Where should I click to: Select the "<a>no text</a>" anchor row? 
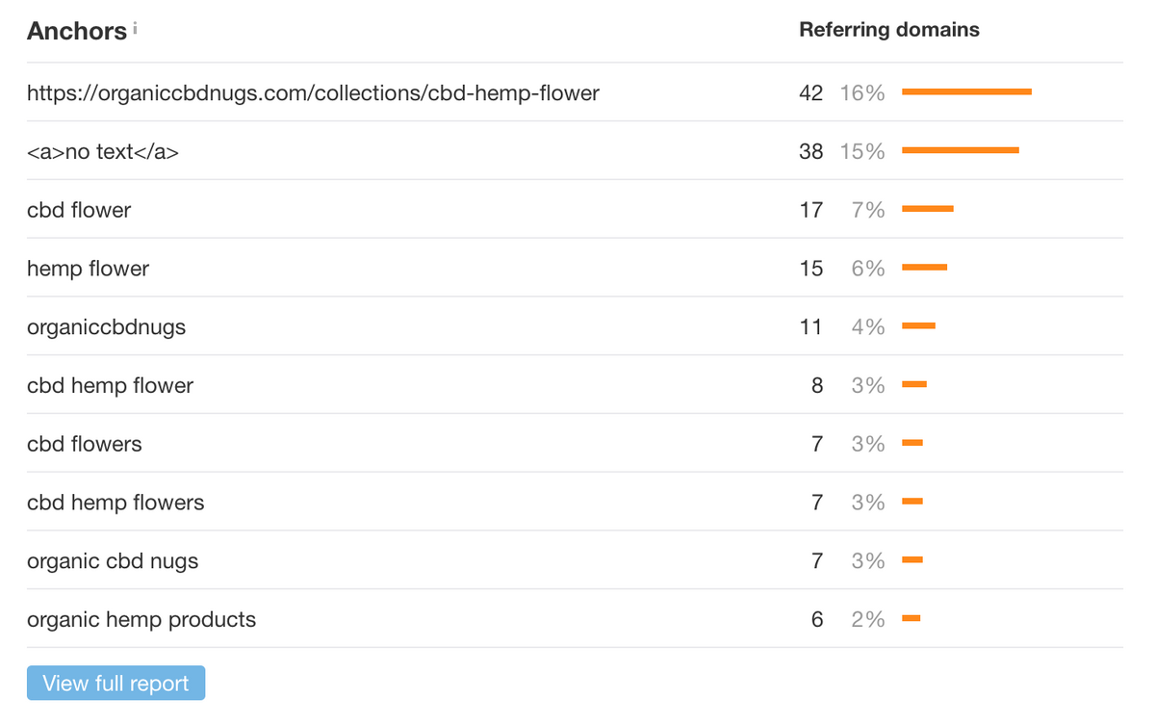pos(103,152)
